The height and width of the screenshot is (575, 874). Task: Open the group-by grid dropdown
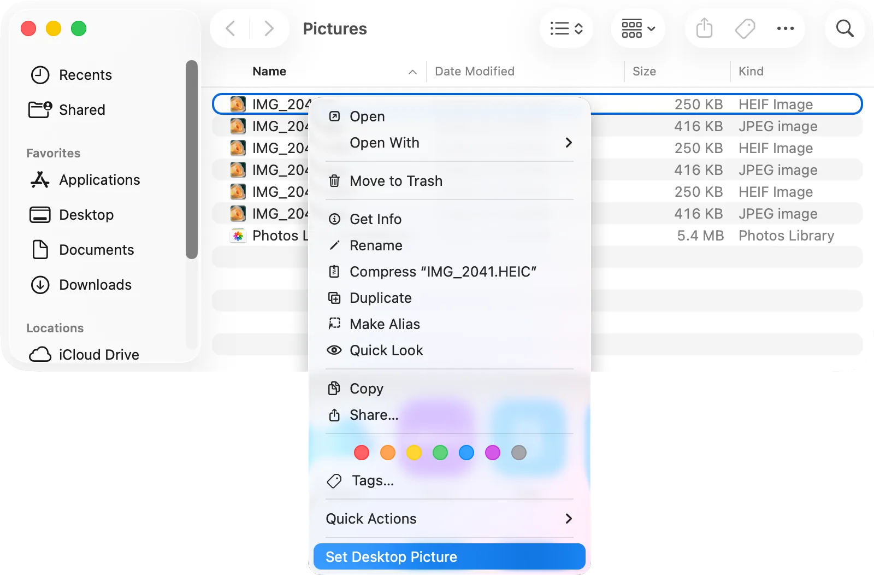tap(638, 28)
